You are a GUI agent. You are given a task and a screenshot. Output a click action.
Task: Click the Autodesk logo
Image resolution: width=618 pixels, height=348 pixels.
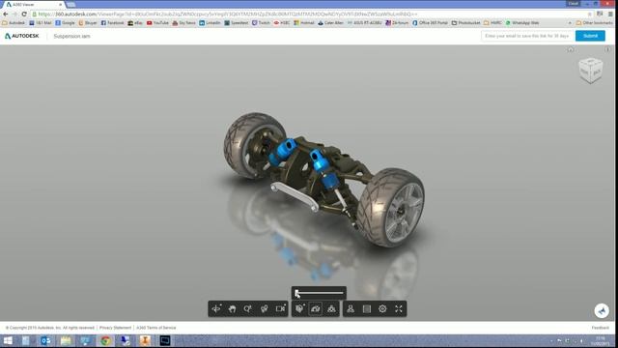pos(21,36)
